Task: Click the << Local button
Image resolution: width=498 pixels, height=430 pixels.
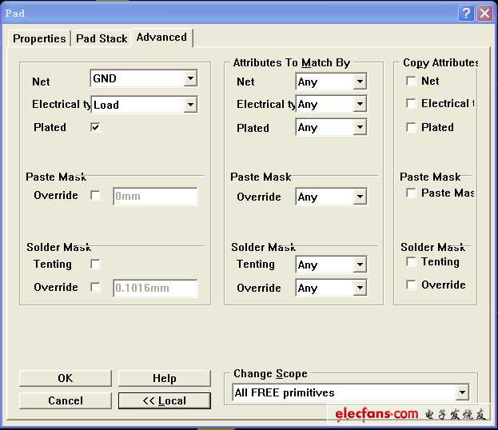Action: [164, 400]
